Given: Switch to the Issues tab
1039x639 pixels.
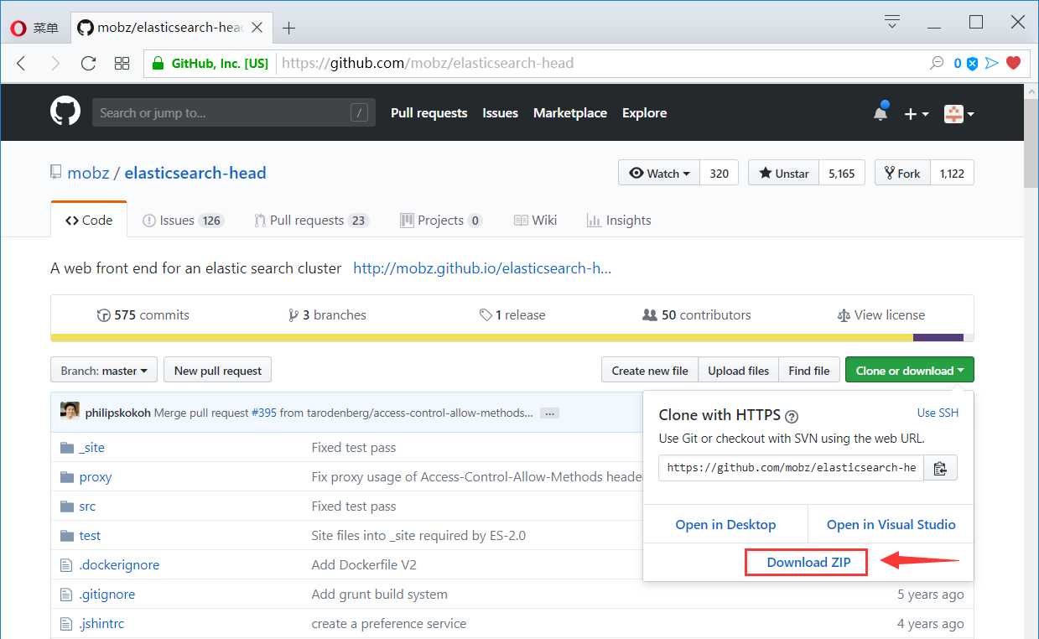Looking at the screenshot, I should pyautogui.click(x=183, y=221).
